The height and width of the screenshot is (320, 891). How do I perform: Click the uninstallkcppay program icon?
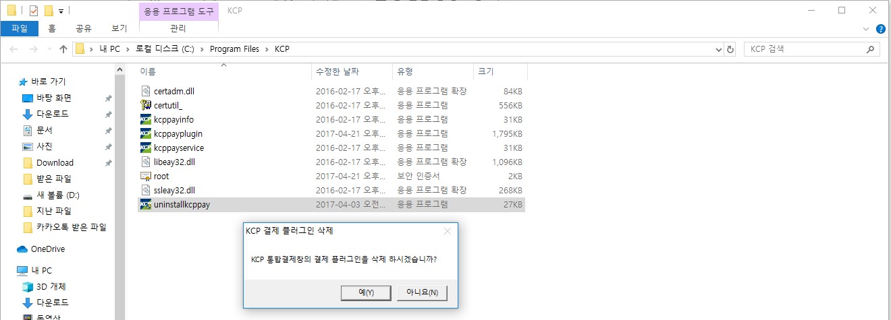(x=145, y=204)
